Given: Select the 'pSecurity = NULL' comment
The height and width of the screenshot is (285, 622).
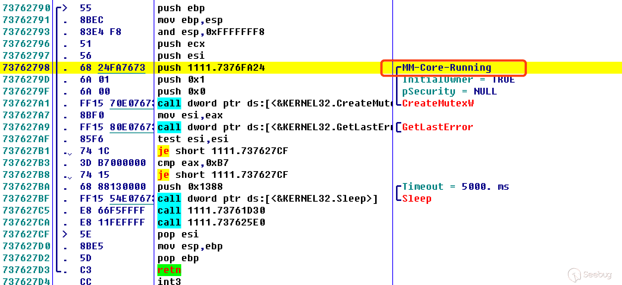Looking at the screenshot, I should tap(450, 91).
